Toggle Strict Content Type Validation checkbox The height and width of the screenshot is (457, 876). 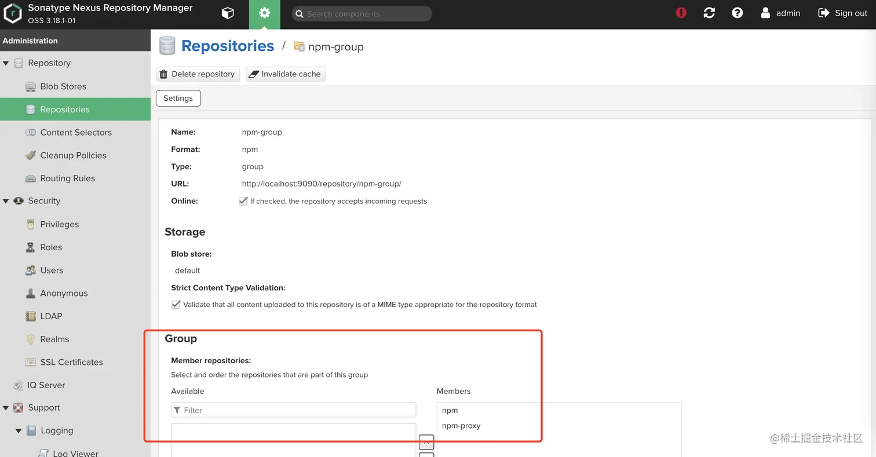coord(176,304)
